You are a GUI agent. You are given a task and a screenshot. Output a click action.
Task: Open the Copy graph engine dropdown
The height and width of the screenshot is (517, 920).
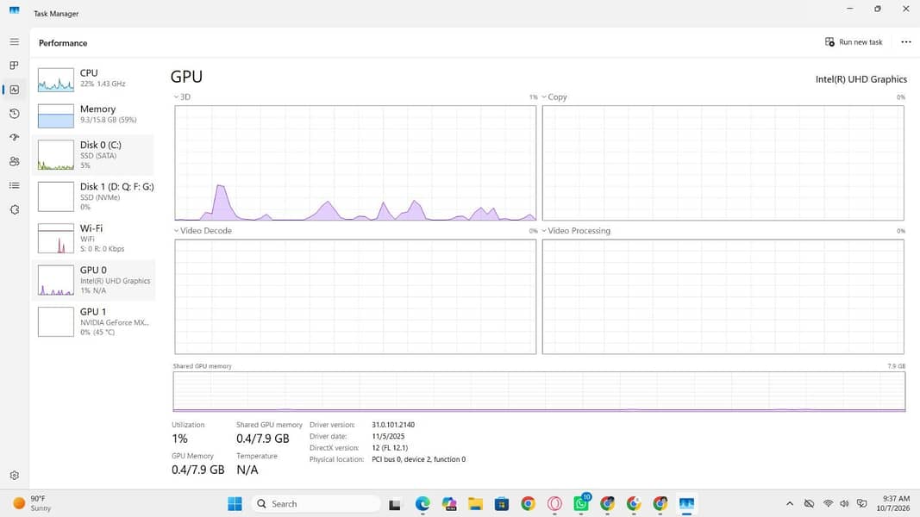click(x=554, y=97)
